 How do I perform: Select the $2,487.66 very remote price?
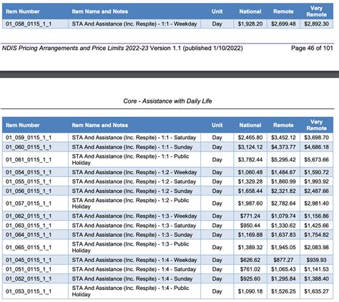point(316,191)
